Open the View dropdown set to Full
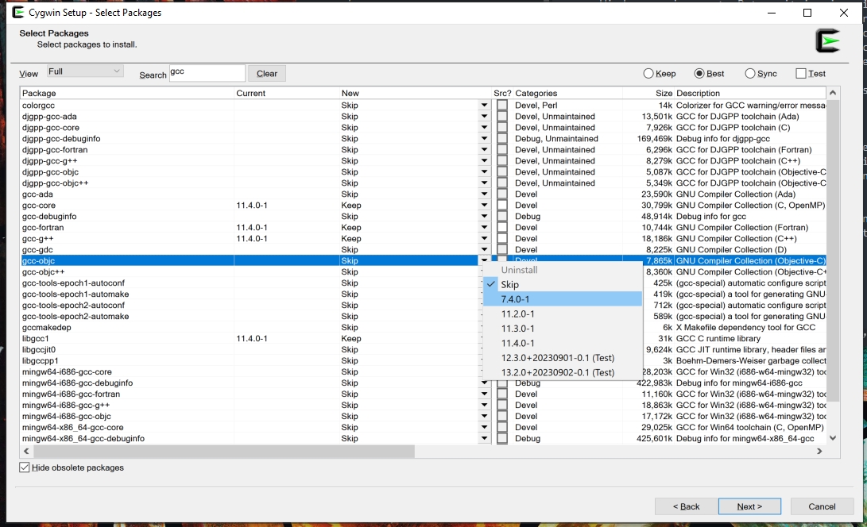The height and width of the screenshot is (527, 867). [84, 71]
